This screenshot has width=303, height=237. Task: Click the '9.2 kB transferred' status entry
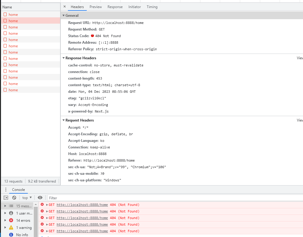tap(42, 181)
